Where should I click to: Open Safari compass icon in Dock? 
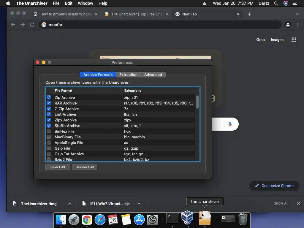[100, 220]
